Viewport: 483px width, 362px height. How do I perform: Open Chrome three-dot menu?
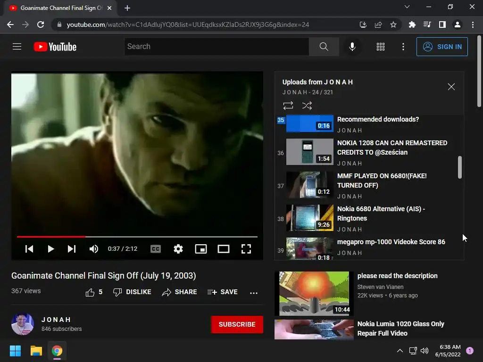[473, 25]
